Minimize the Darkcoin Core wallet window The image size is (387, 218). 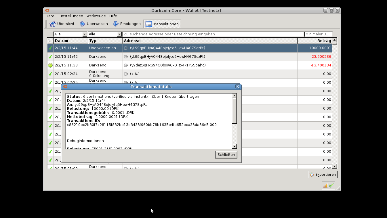tap(326, 10)
